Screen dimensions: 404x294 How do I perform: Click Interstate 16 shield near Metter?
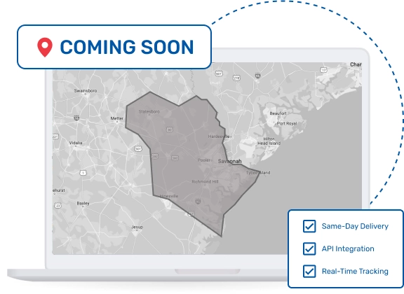pos(76,118)
